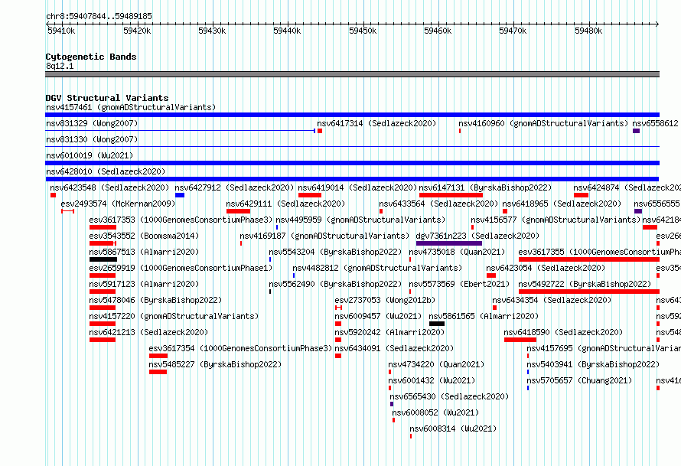The height and width of the screenshot is (466, 681).
Task: Open nsv5917123 (Almarri2020) variant
Action: point(144,284)
